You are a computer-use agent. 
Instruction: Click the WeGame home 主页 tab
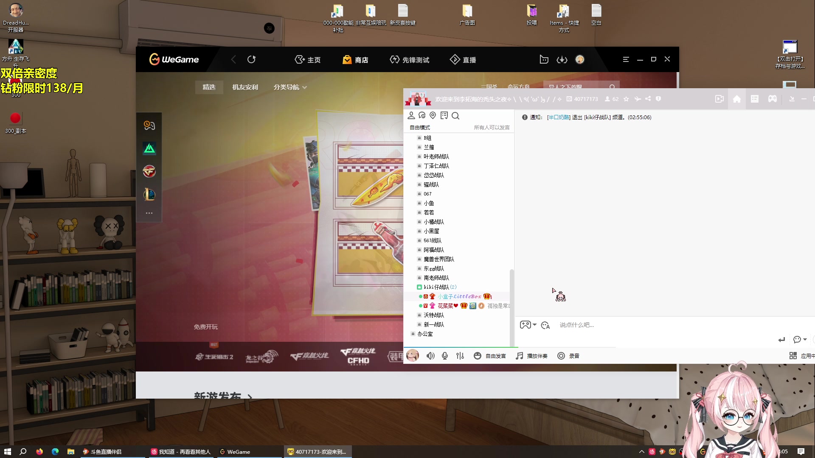click(307, 60)
